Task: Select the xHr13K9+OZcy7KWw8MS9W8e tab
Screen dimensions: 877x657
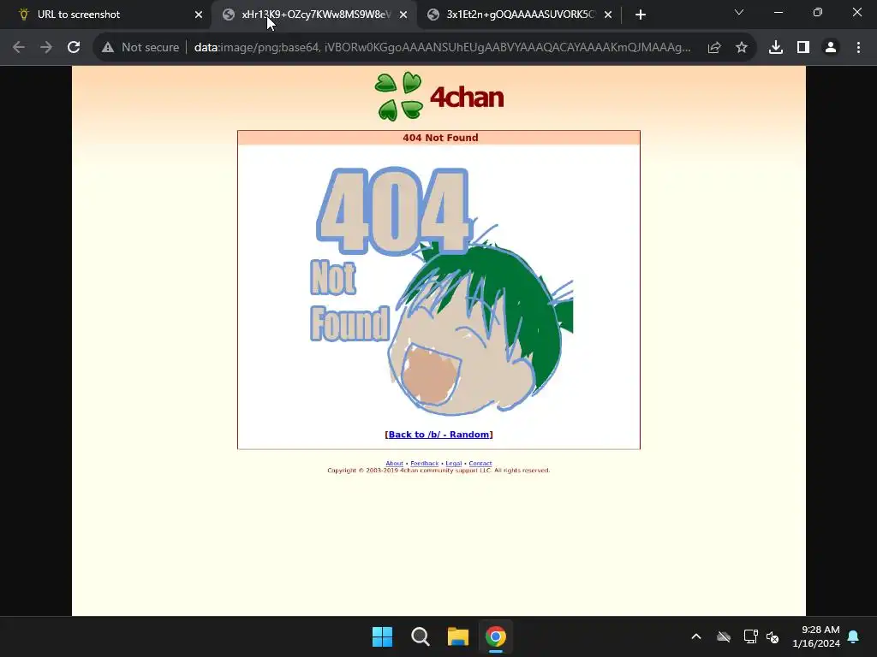Action: pyautogui.click(x=316, y=15)
